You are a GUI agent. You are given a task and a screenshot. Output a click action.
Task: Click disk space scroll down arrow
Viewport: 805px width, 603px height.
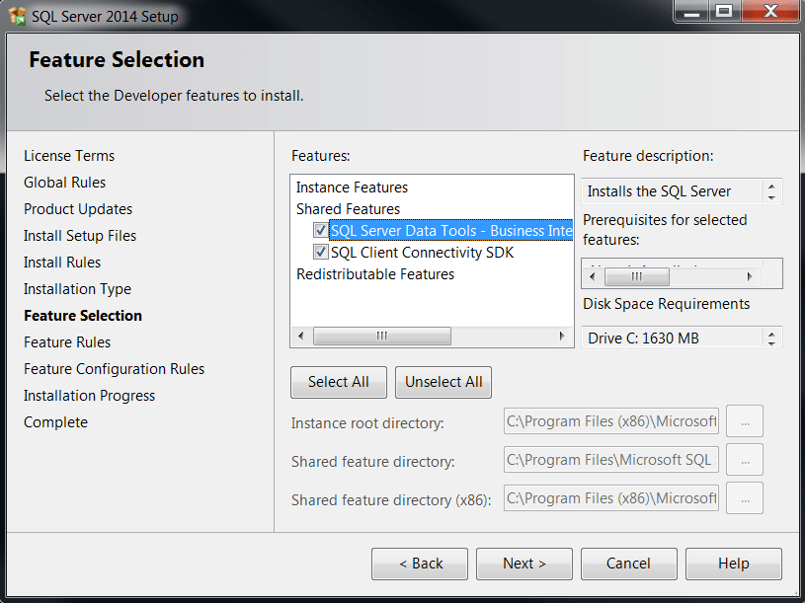pos(771,343)
